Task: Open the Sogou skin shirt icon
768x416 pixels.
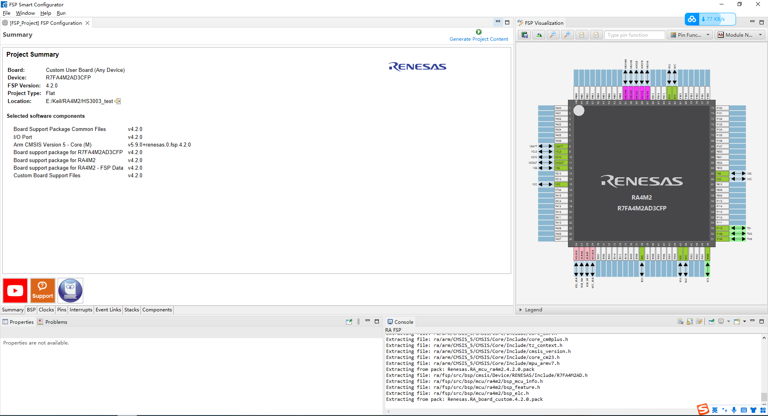Action: point(754,410)
